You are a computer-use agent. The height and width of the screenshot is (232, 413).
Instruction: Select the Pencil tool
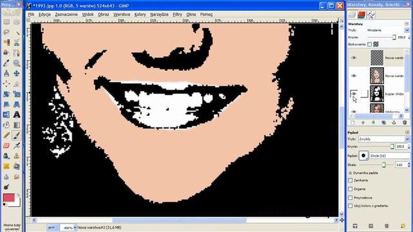tap(6, 135)
